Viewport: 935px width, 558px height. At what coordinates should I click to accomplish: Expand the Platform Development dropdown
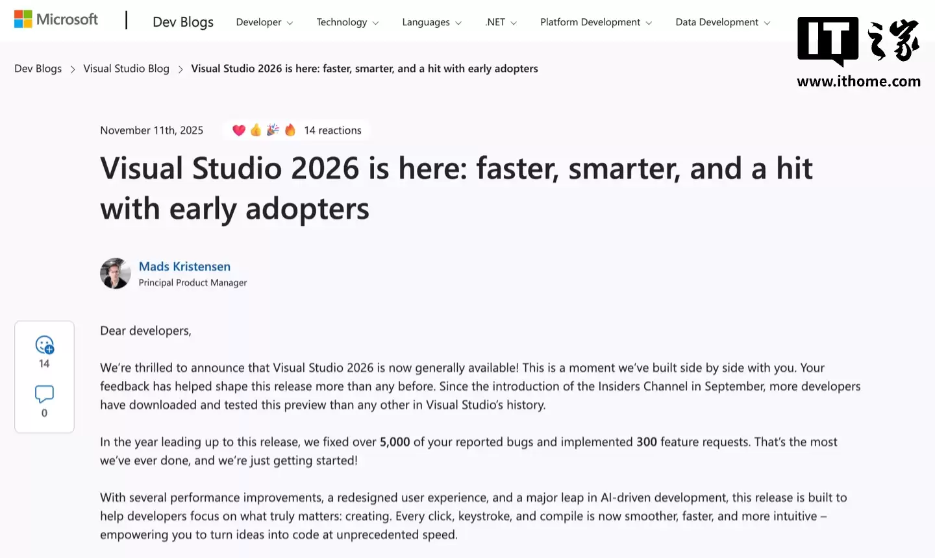(595, 21)
